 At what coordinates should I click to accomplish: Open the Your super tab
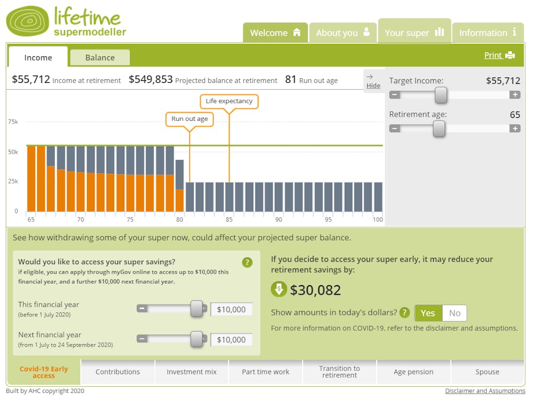[414, 32]
